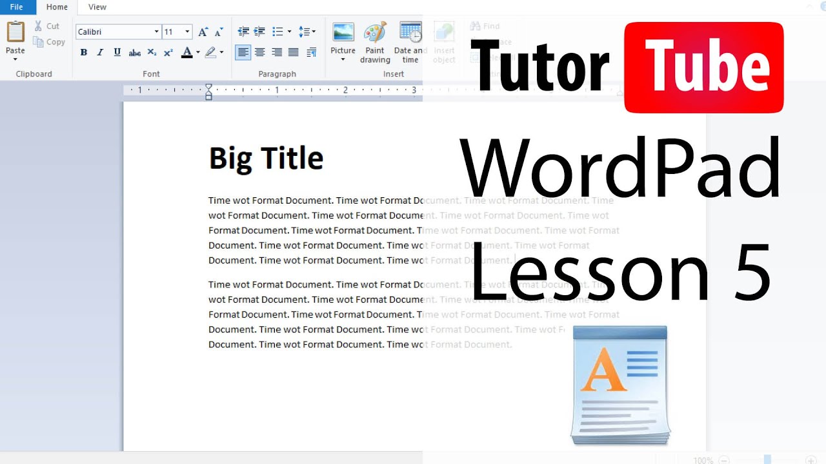826x464 pixels.
Task: Align text left
Action: (243, 52)
